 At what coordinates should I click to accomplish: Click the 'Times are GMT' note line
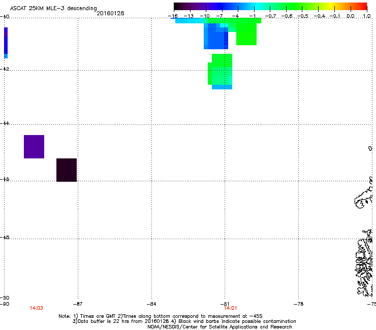[161, 316]
